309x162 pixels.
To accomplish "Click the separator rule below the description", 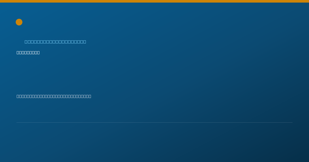I will pyautogui.click(x=154, y=122).
